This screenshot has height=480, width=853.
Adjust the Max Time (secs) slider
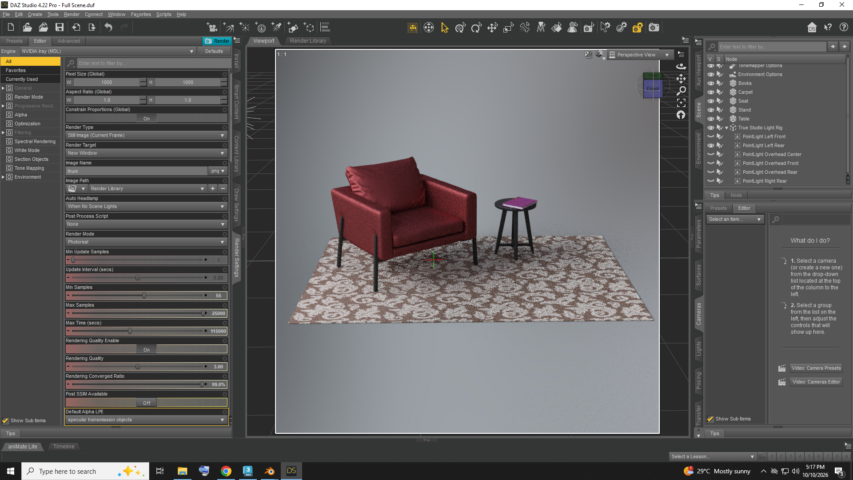(130, 331)
